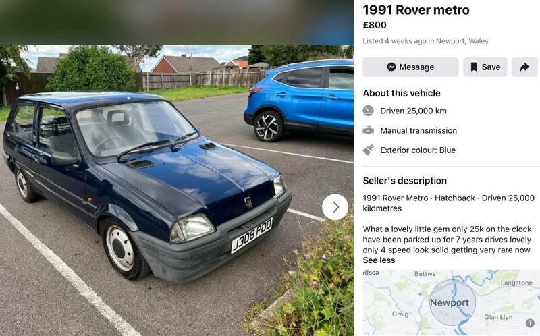
Task: Click the Messenger icon in Message button
Action: (x=391, y=67)
